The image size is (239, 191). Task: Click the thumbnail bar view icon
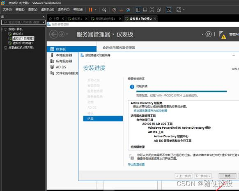[145, 10]
